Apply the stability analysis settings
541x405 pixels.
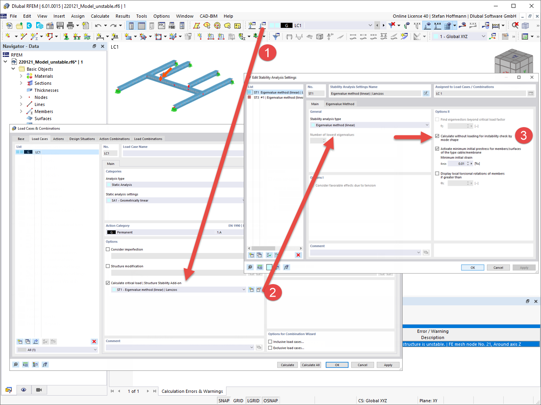(524, 267)
